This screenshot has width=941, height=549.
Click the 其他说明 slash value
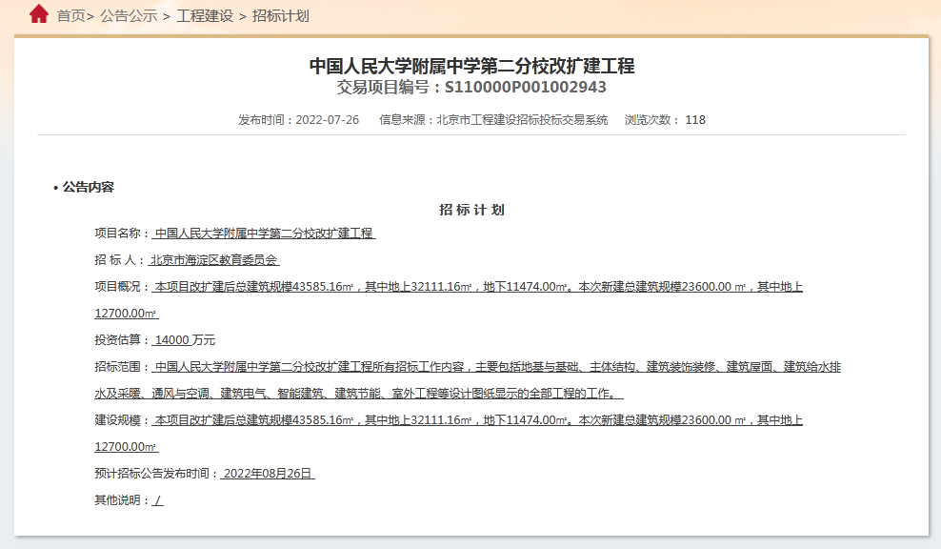point(158,500)
